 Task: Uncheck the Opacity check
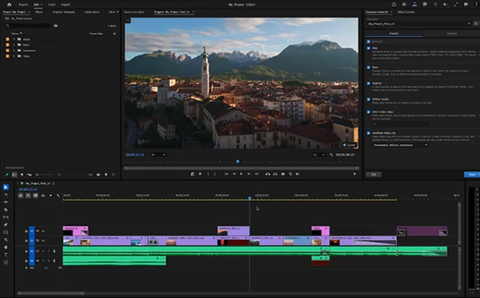(x=369, y=83)
